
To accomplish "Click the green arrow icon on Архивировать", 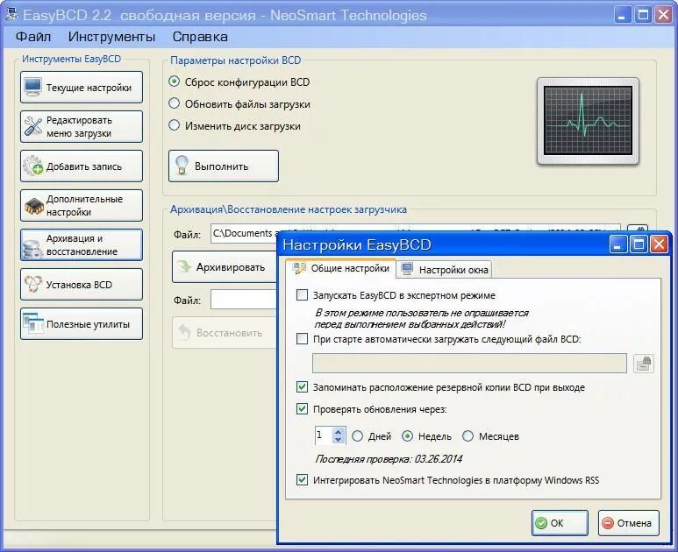I will [184, 266].
